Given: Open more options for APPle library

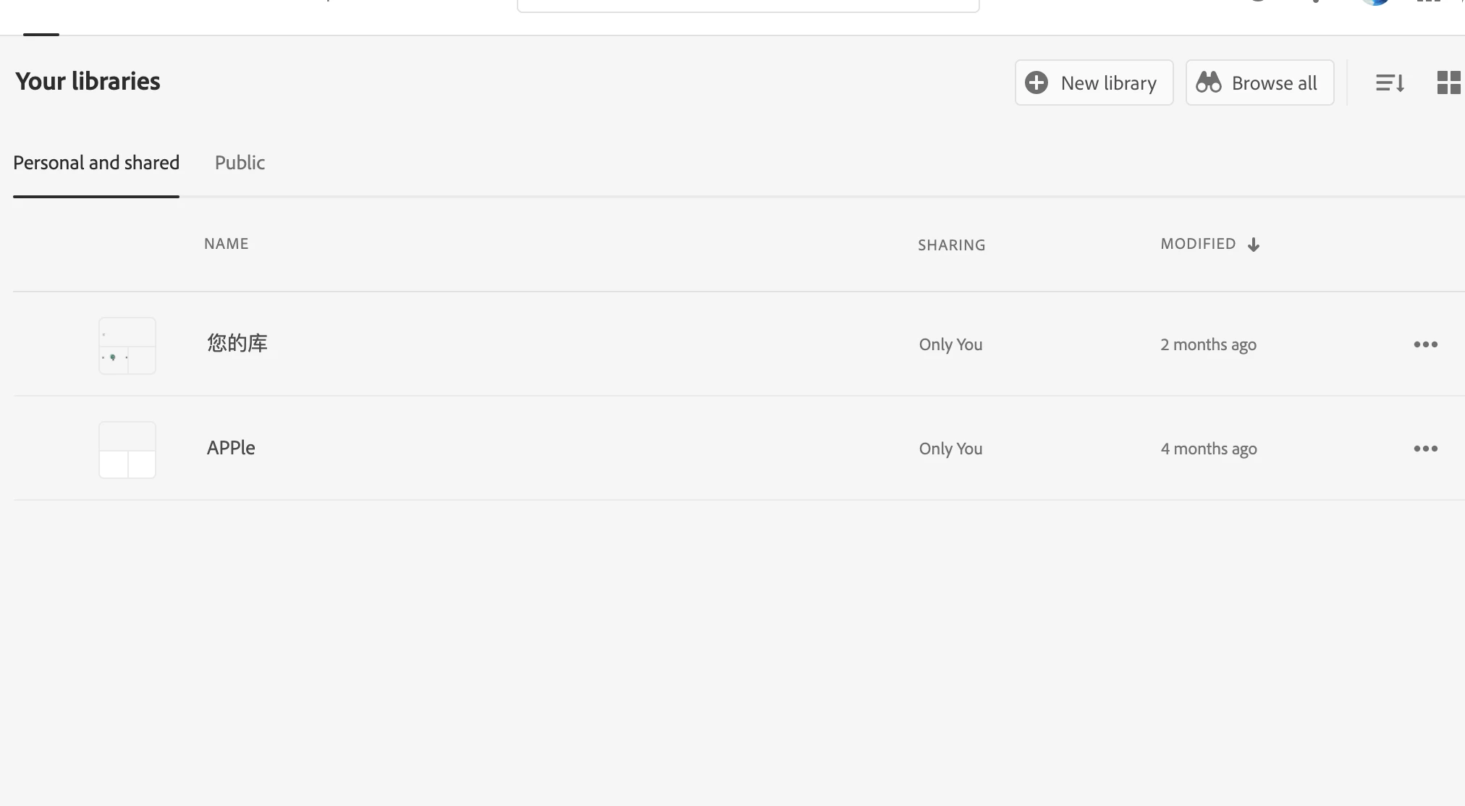Looking at the screenshot, I should coord(1425,449).
